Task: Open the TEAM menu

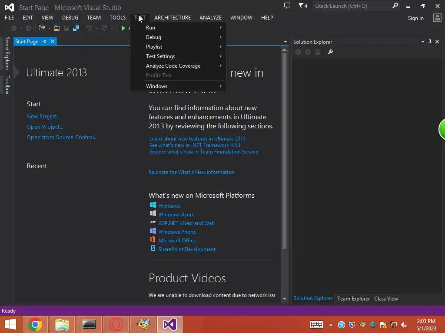Action: pyautogui.click(x=94, y=17)
